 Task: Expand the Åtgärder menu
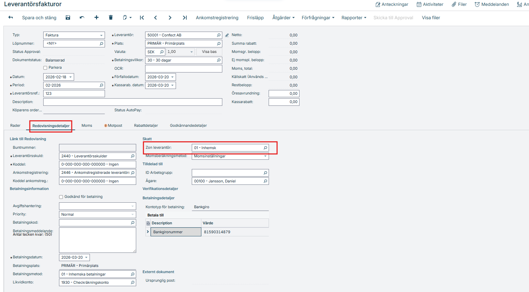click(283, 18)
